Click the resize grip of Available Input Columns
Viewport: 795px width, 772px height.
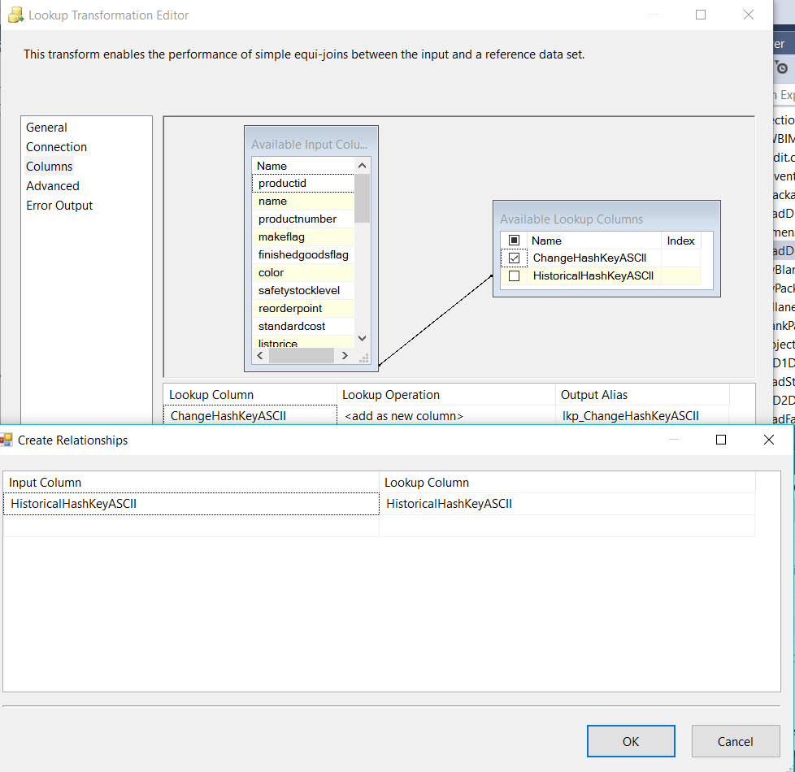[x=364, y=358]
